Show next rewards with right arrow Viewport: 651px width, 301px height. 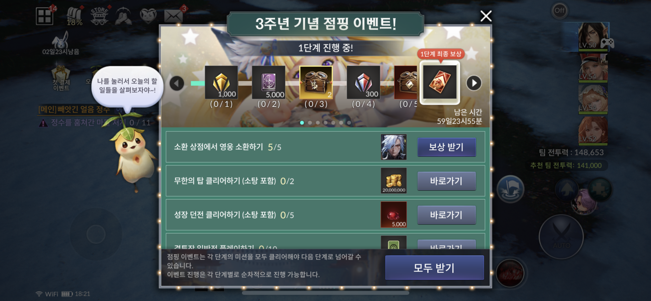(x=474, y=83)
